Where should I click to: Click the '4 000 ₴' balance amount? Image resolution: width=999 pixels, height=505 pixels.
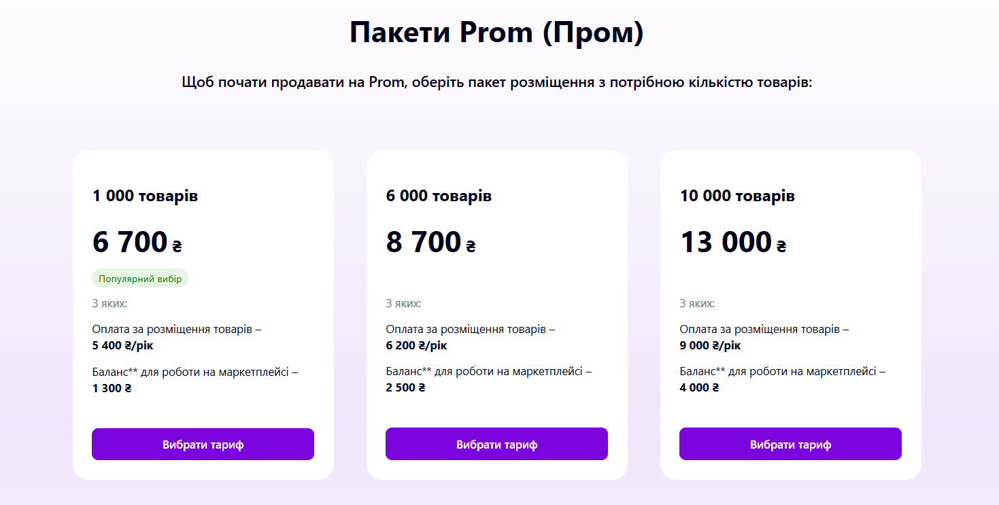click(700, 387)
